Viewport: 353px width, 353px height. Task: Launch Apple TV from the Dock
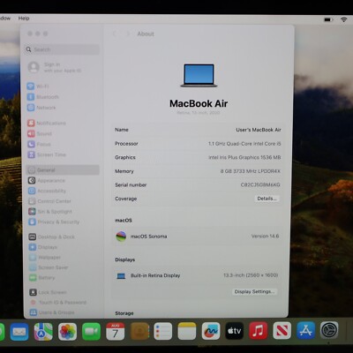(235, 331)
